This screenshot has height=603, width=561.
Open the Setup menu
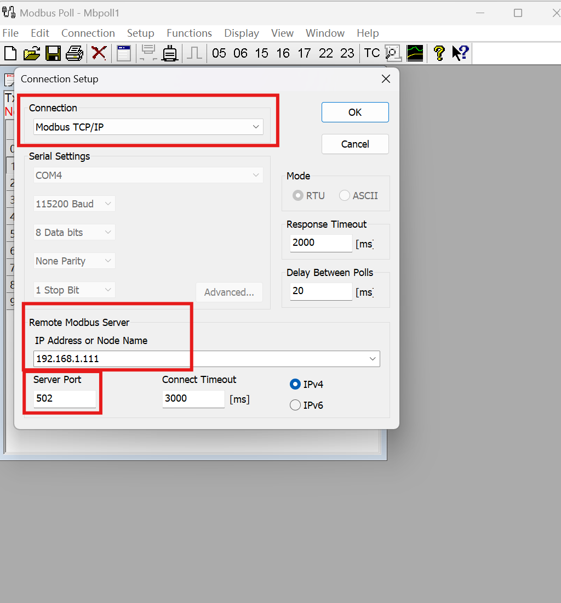pyautogui.click(x=141, y=33)
